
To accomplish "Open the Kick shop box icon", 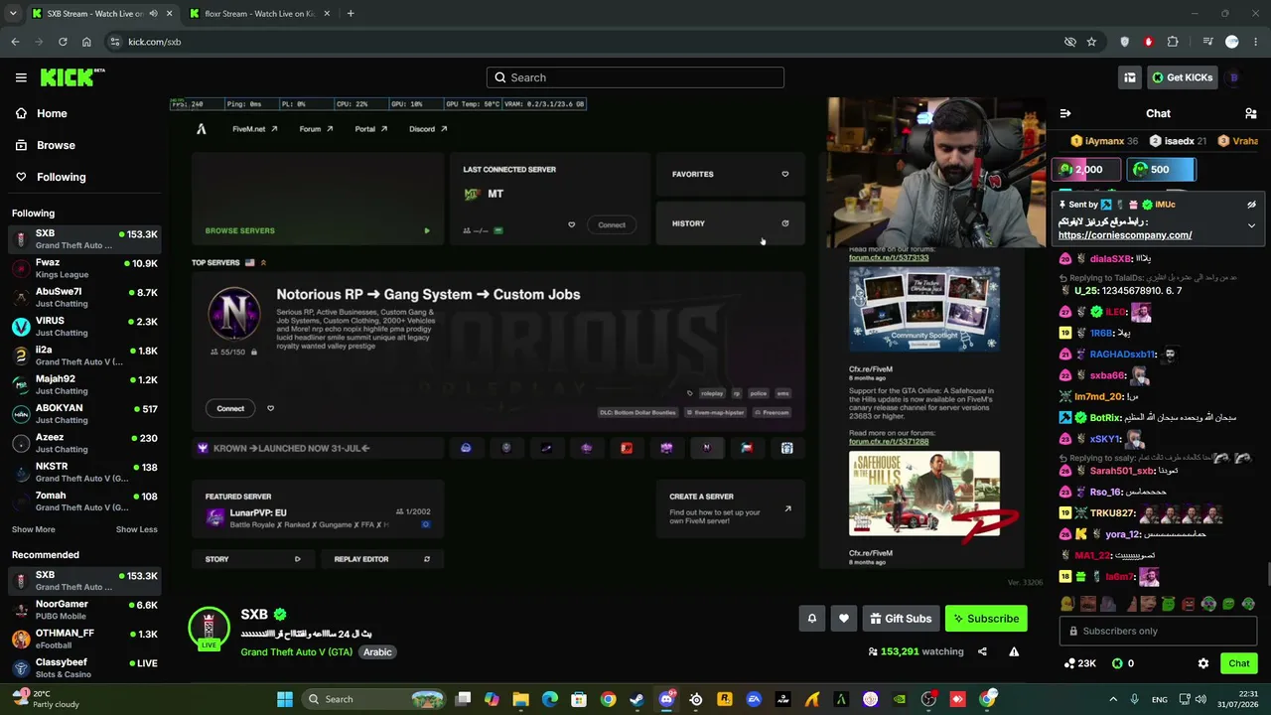I will point(1130,77).
